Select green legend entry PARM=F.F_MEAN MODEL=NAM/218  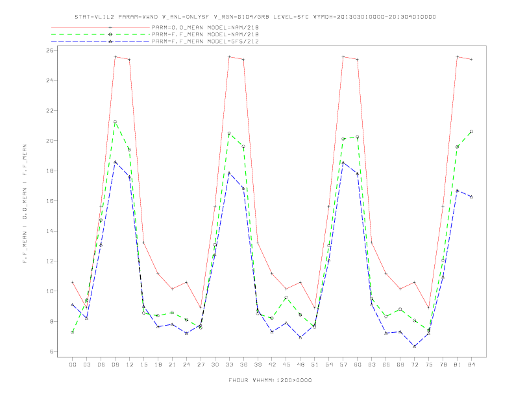[205, 34]
